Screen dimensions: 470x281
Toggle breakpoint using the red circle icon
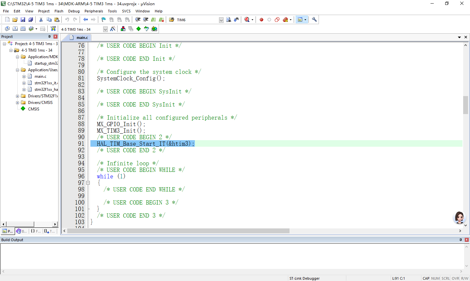(261, 20)
